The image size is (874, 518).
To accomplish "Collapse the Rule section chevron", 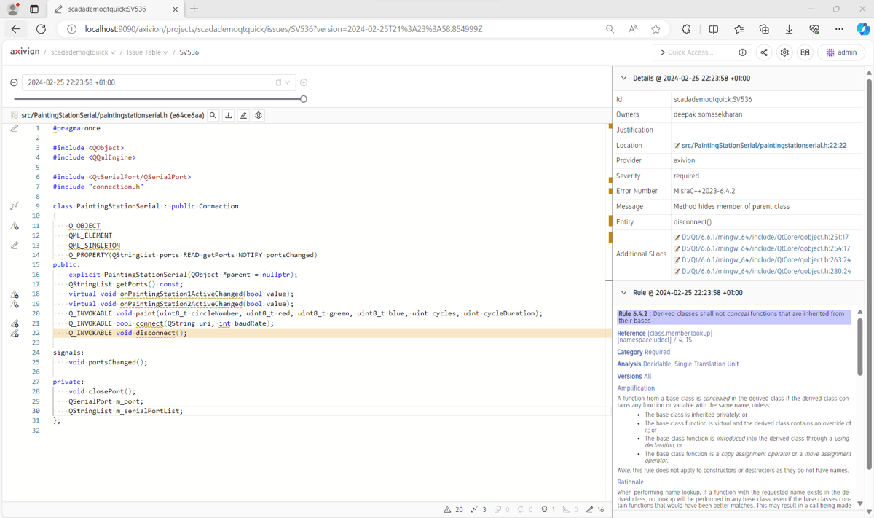I will pos(623,293).
